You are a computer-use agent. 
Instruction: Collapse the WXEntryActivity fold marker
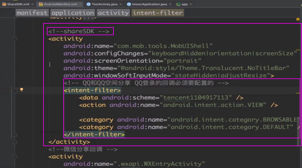pyautogui.click(x=15, y=157)
